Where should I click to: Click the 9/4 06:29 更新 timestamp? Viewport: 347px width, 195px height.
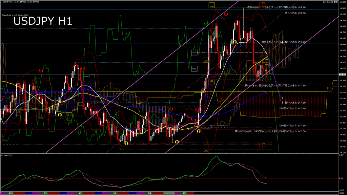pos(330,2)
